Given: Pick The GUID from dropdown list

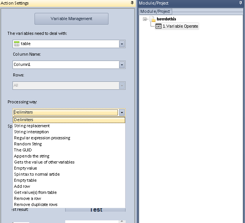Looking at the screenshot, I should tap(23, 150).
